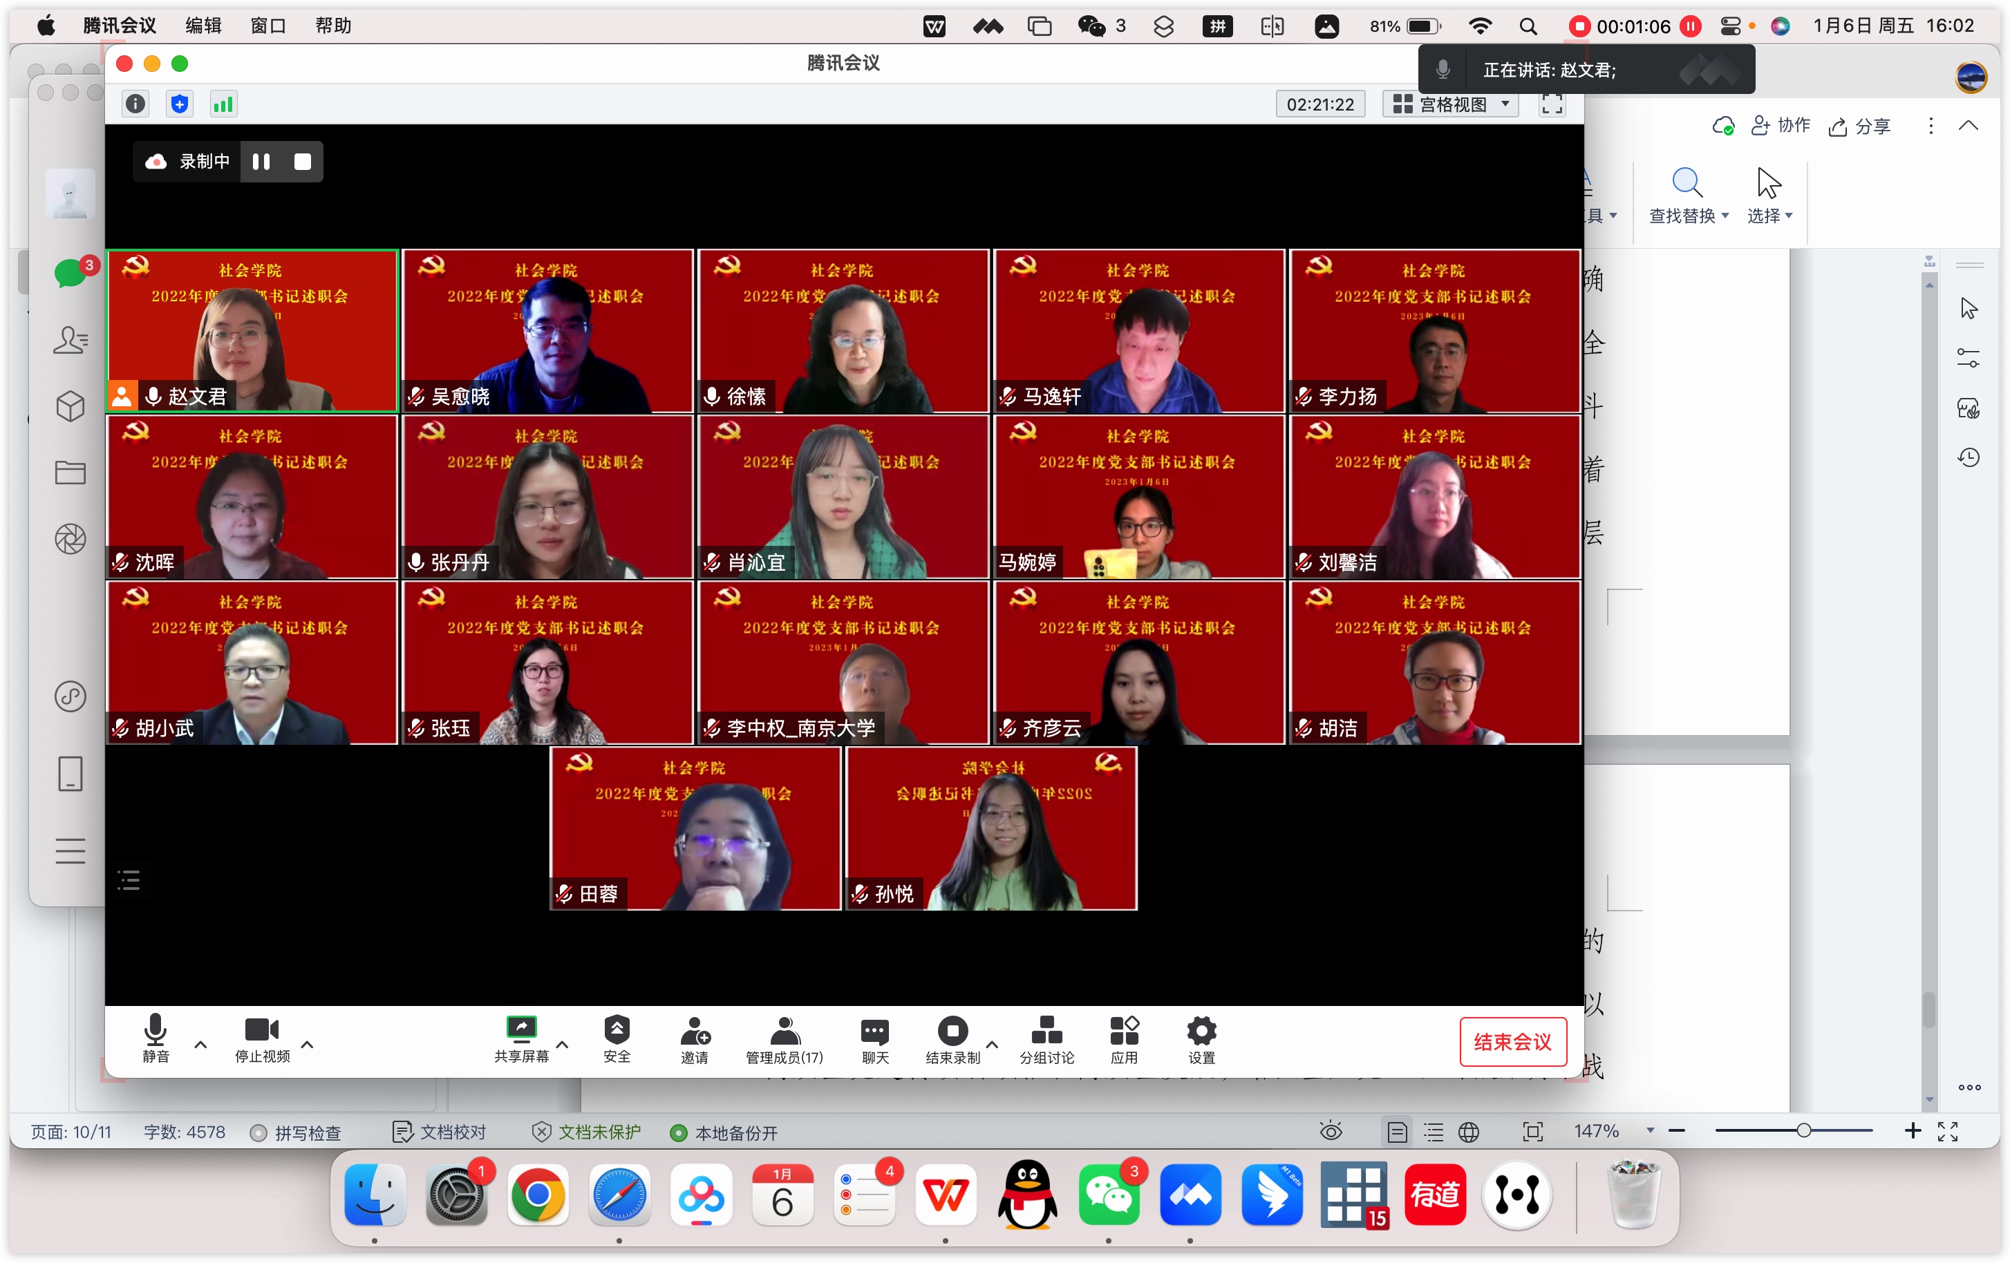Open 分组讨论 breakout rooms

(x=1046, y=1033)
